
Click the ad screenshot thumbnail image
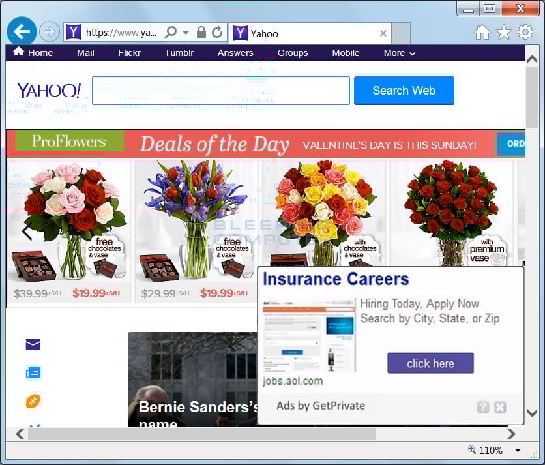point(309,335)
